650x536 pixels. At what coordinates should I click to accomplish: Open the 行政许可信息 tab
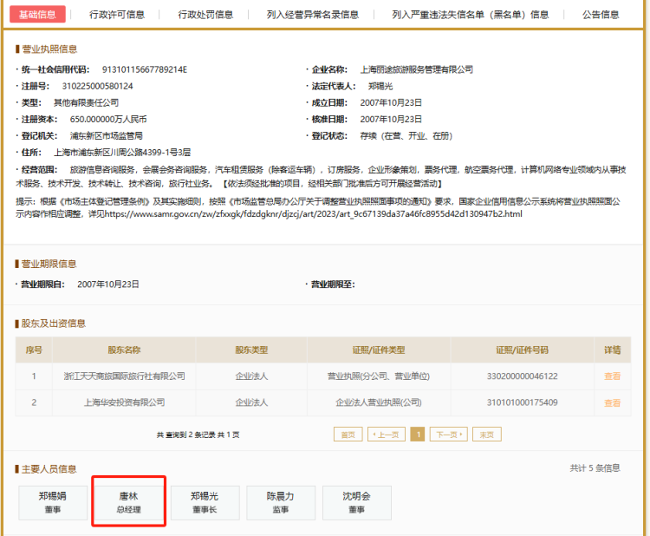(117, 15)
